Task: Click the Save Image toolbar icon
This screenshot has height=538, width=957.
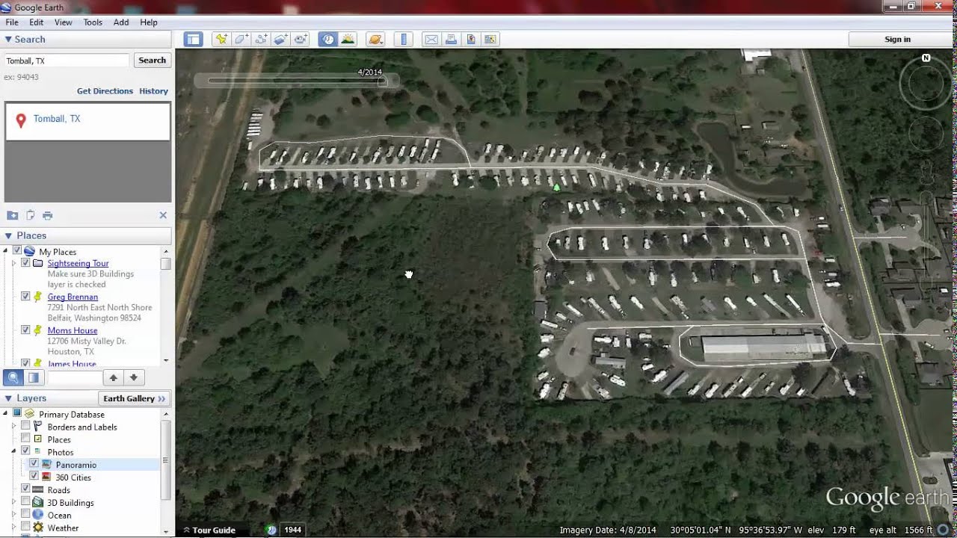Action: (471, 40)
